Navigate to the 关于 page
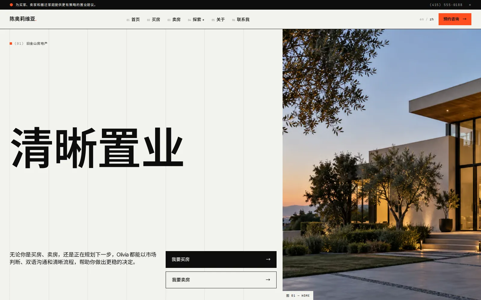 [218, 19]
